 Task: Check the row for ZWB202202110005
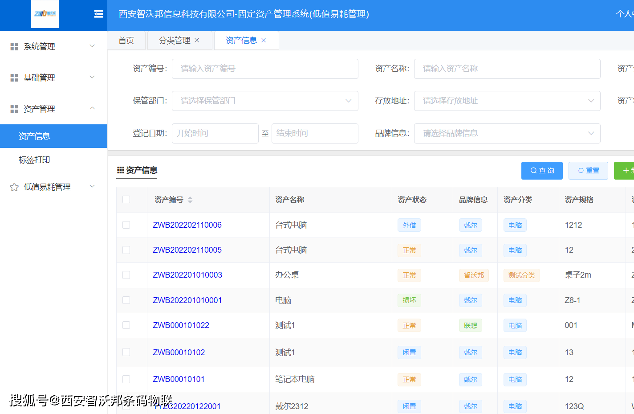[126, 250]
